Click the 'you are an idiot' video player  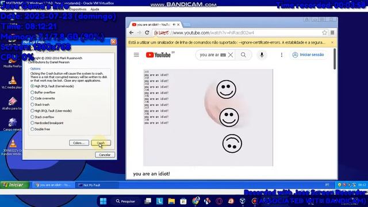208,117
